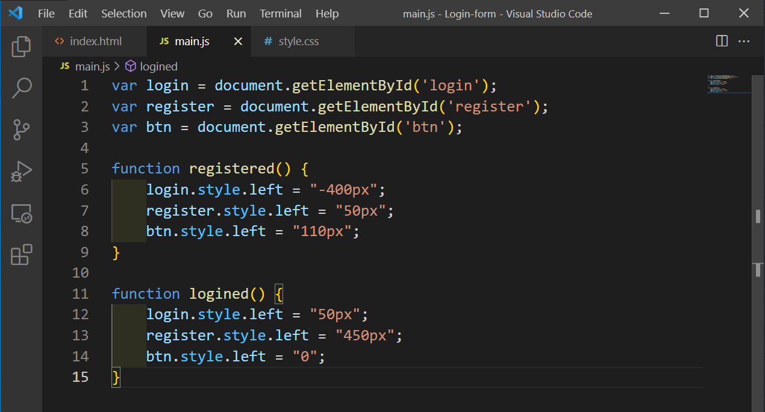Click the VS Code logo icon
The height and width of the screenshot is (412, 765).
(x=15, y=13)
